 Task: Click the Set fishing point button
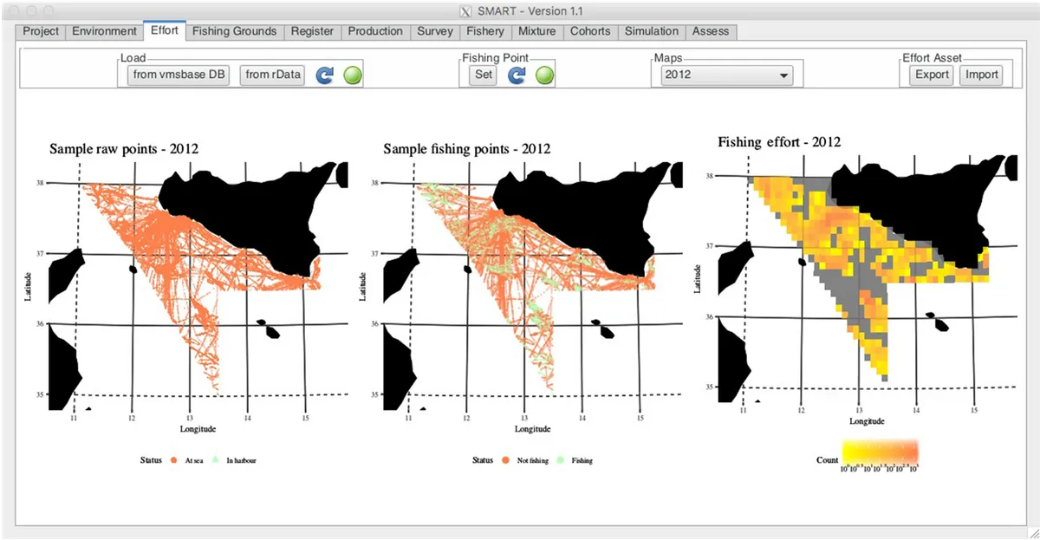pyautogui.click(x=484, y=75)
